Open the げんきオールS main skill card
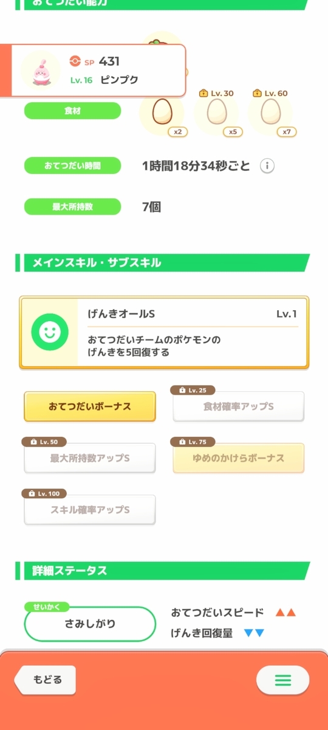The width and height of the screenshot is (328, 730). [164, 332]
